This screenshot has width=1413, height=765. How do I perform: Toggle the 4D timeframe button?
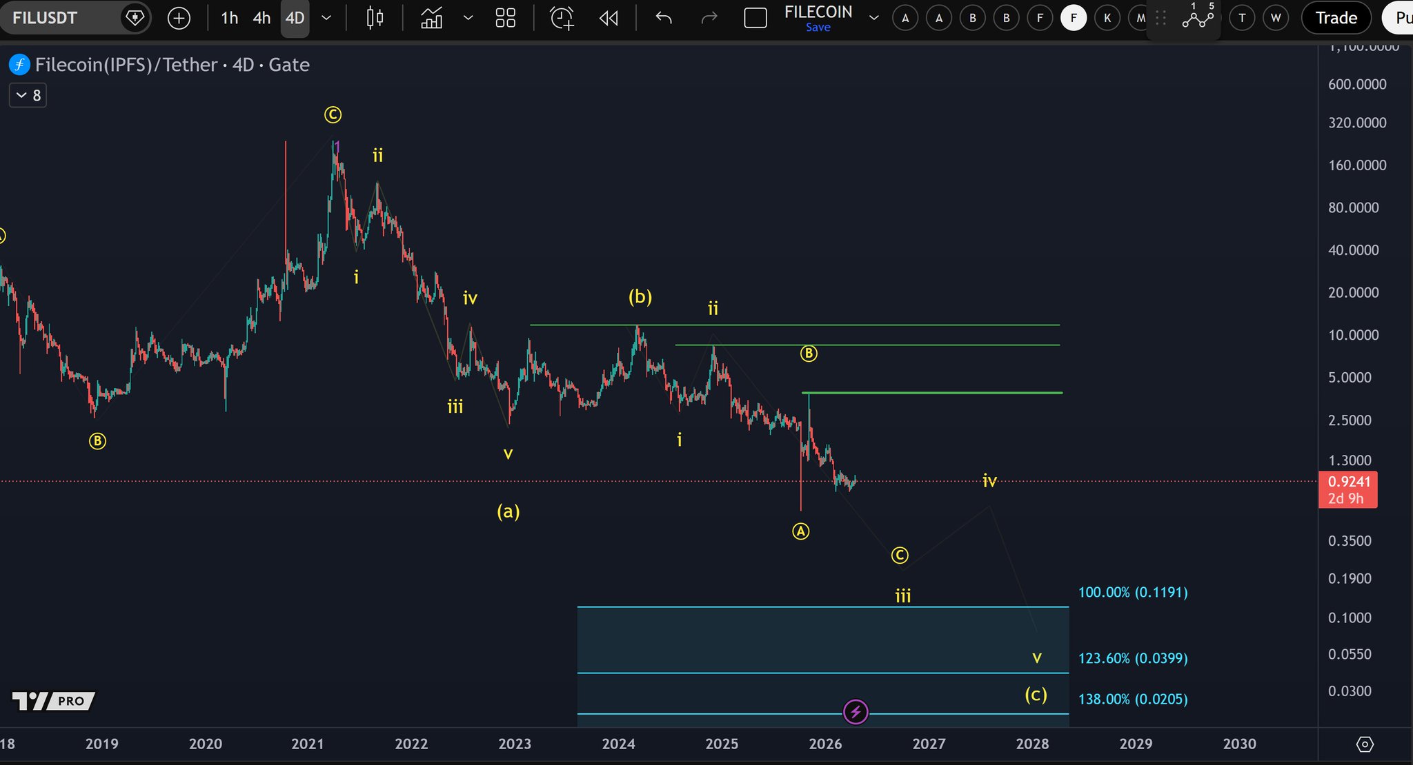[x=295, y=18]
